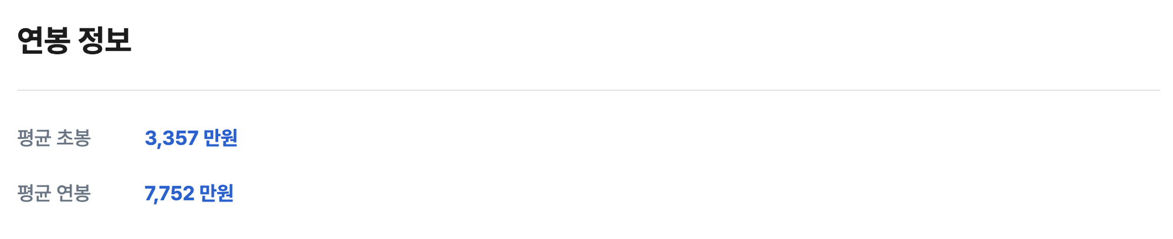Image resolution: width=1173 pixels, height=239 pixels.
Task: Select the "평균 초봉" label
Action: click(x=54, y=138)
